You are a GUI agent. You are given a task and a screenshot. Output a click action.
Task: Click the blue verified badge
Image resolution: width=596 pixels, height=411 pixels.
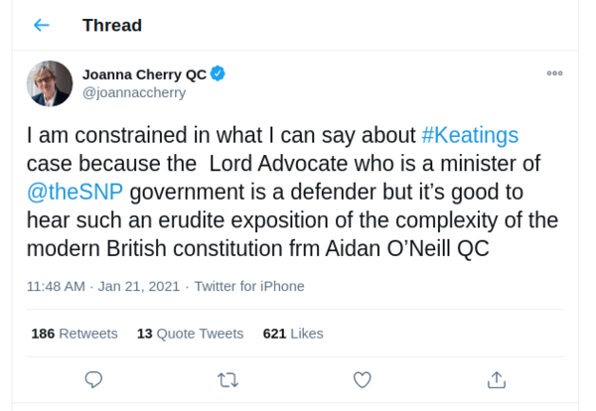pyautogui.click(x=219, y=73)
